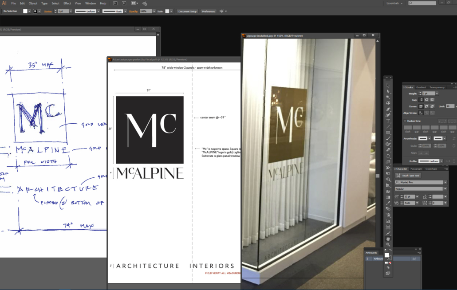
Task: Select the Pen tool
Action: click(388, 109)
